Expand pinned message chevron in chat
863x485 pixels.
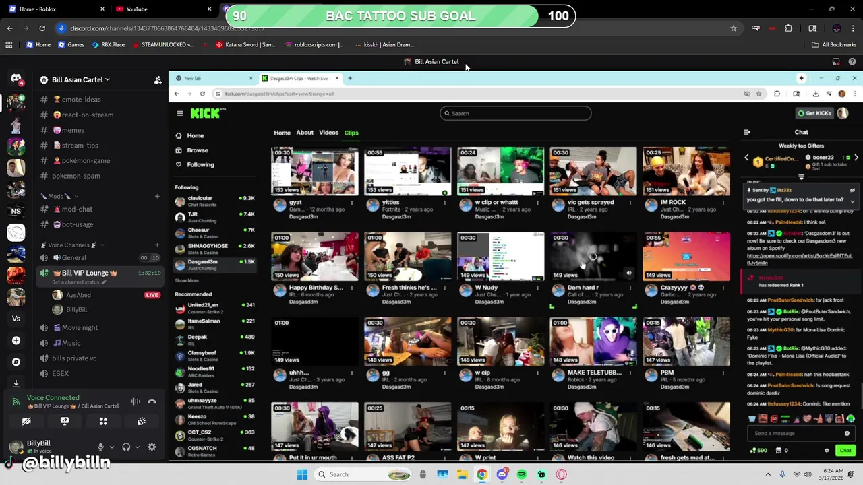point(852,201)
